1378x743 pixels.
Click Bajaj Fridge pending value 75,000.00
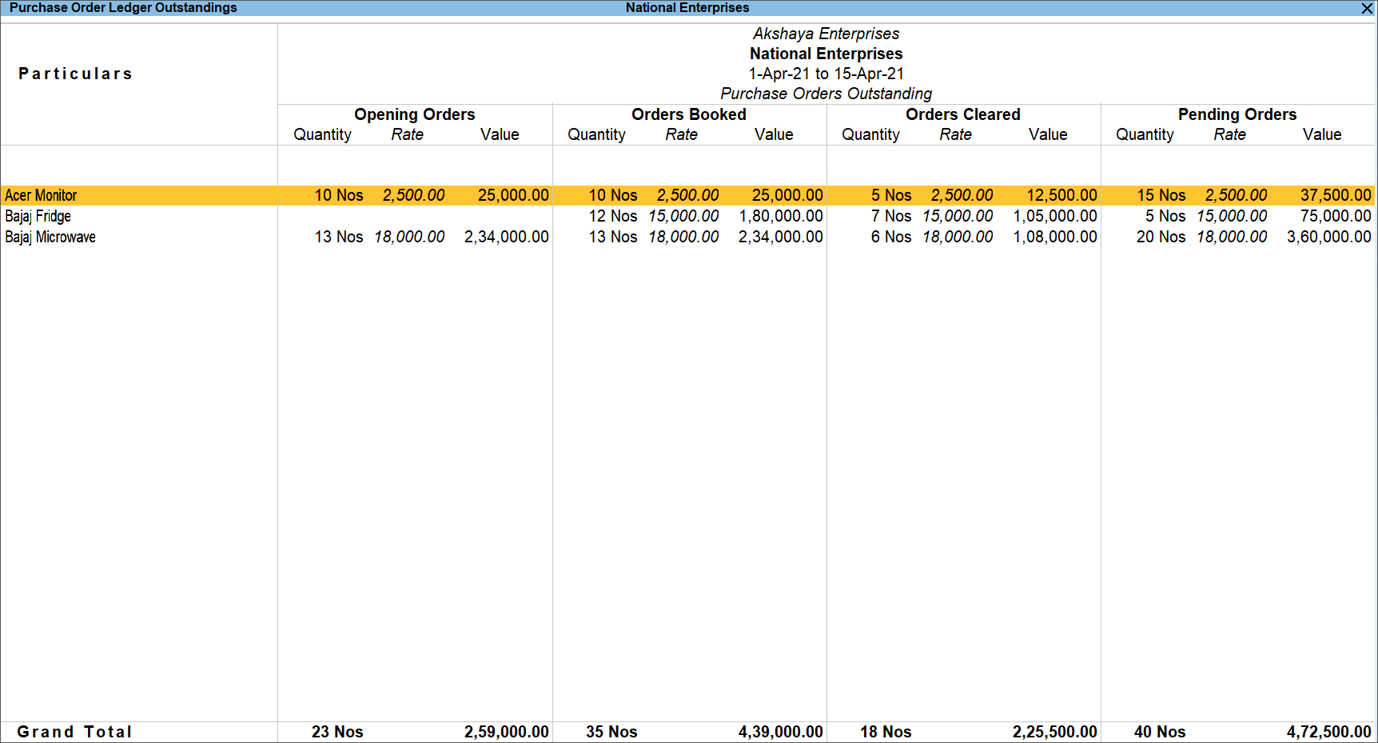[x=1336, y=216]
